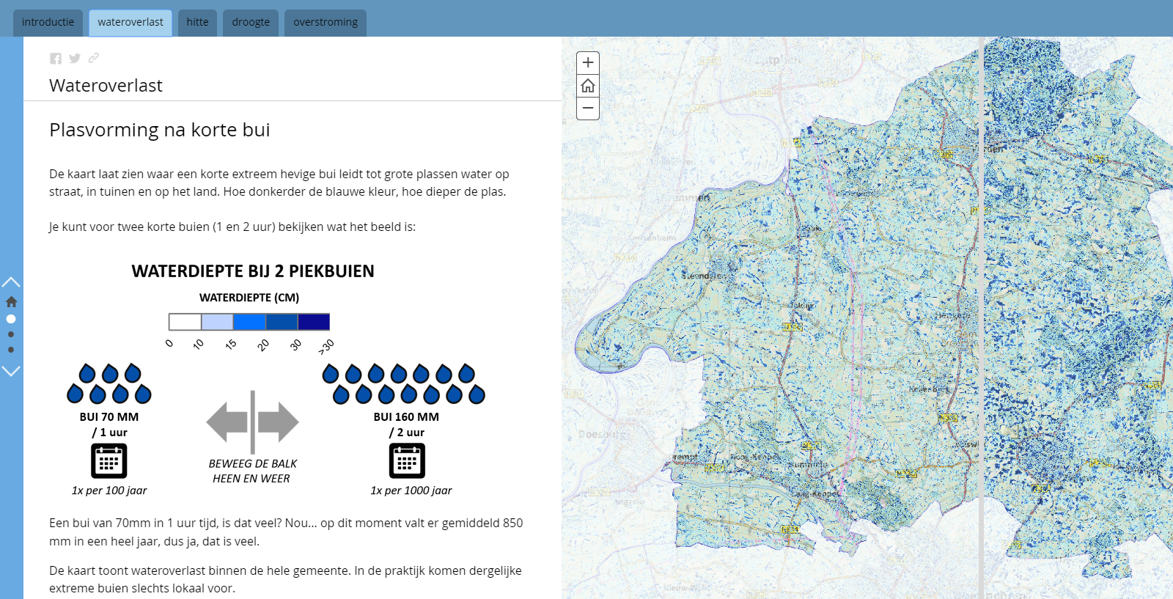
Task: Navigate to previous section with up chevron
Action: coord(11,282)
